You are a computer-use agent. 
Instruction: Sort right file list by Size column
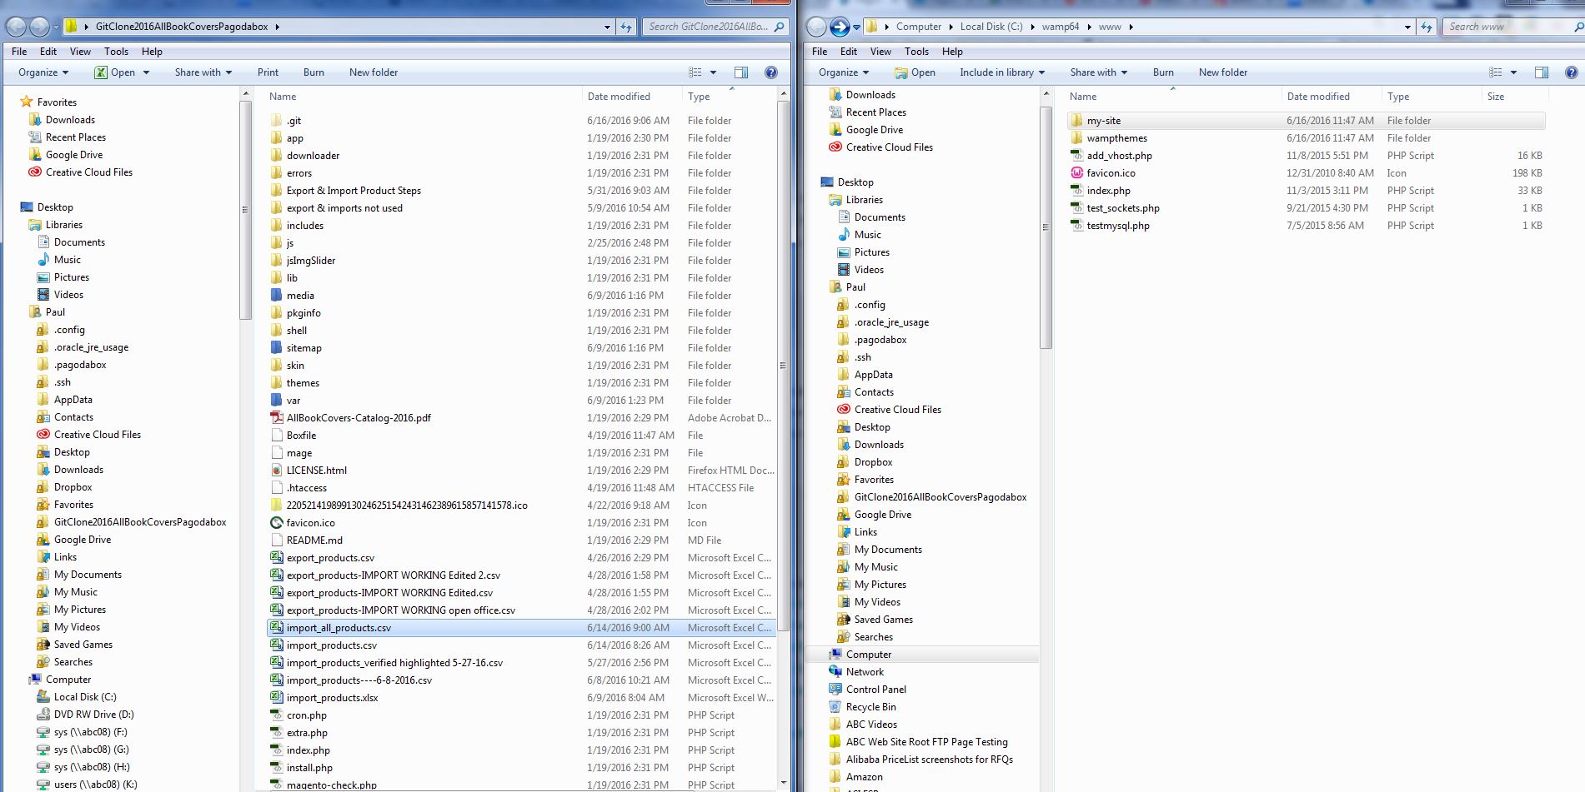(x=1496, y=97)
